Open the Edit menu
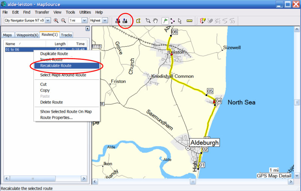Image resolution: width=301 pixels, height=191 pixels. [15, 12]
